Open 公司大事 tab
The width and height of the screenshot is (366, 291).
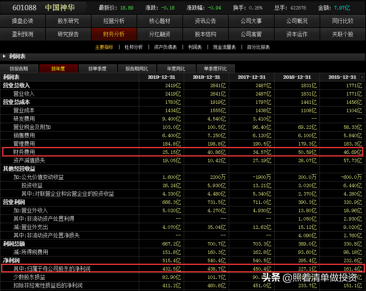click(x=251, y=21)
